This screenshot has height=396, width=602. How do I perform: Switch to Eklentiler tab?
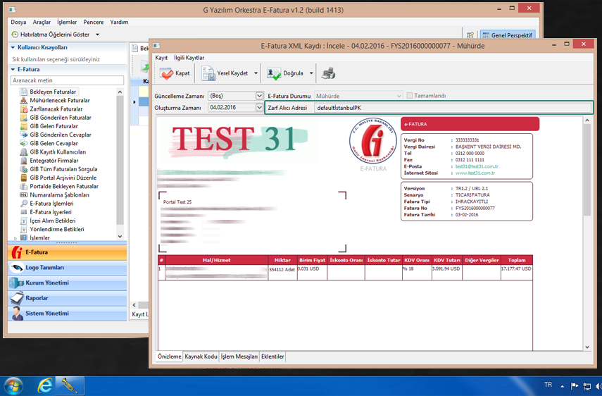pos(272,357)
